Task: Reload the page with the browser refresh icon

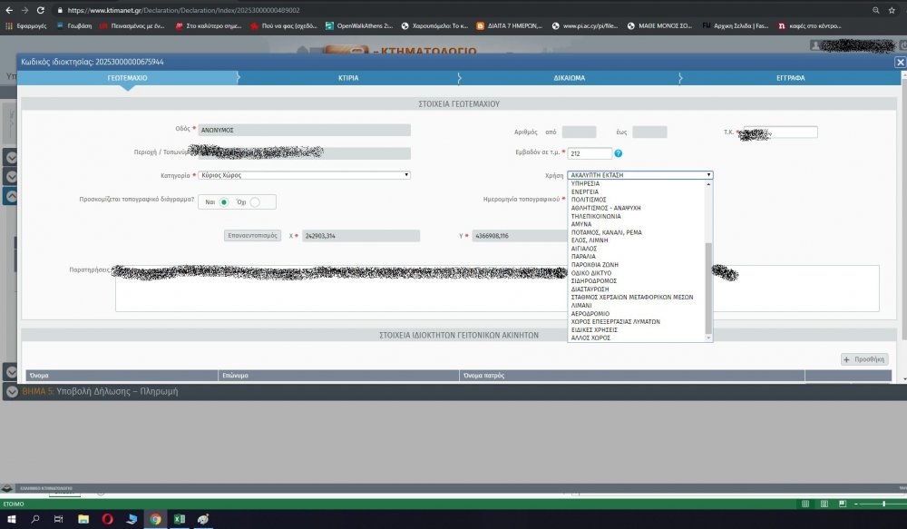Action: coord(40,9)
